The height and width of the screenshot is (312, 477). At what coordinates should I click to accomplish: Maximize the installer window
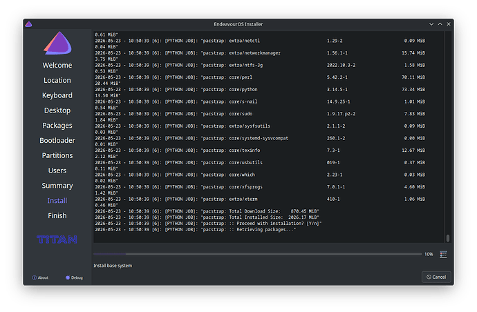coord(440,24)
